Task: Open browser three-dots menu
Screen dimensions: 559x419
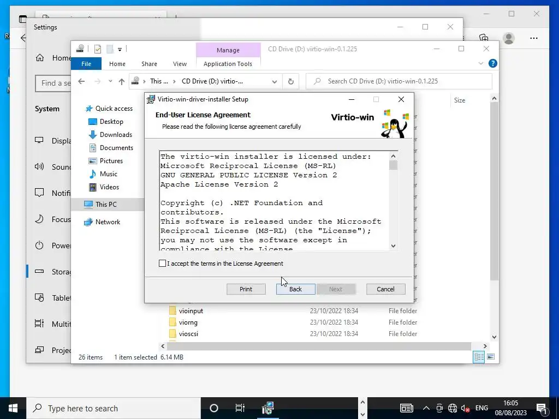Action: pyautogui.click(x=534, y=38)
